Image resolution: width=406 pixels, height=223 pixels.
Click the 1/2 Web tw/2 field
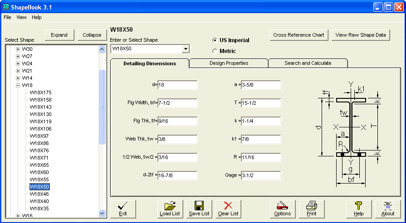pyautogui.click(x=177, y=157)
